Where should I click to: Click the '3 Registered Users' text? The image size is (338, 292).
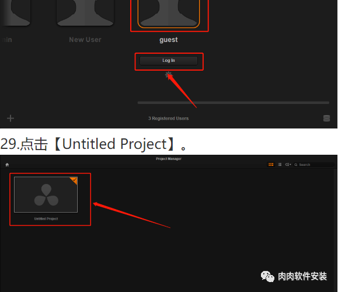pos(168,119)
